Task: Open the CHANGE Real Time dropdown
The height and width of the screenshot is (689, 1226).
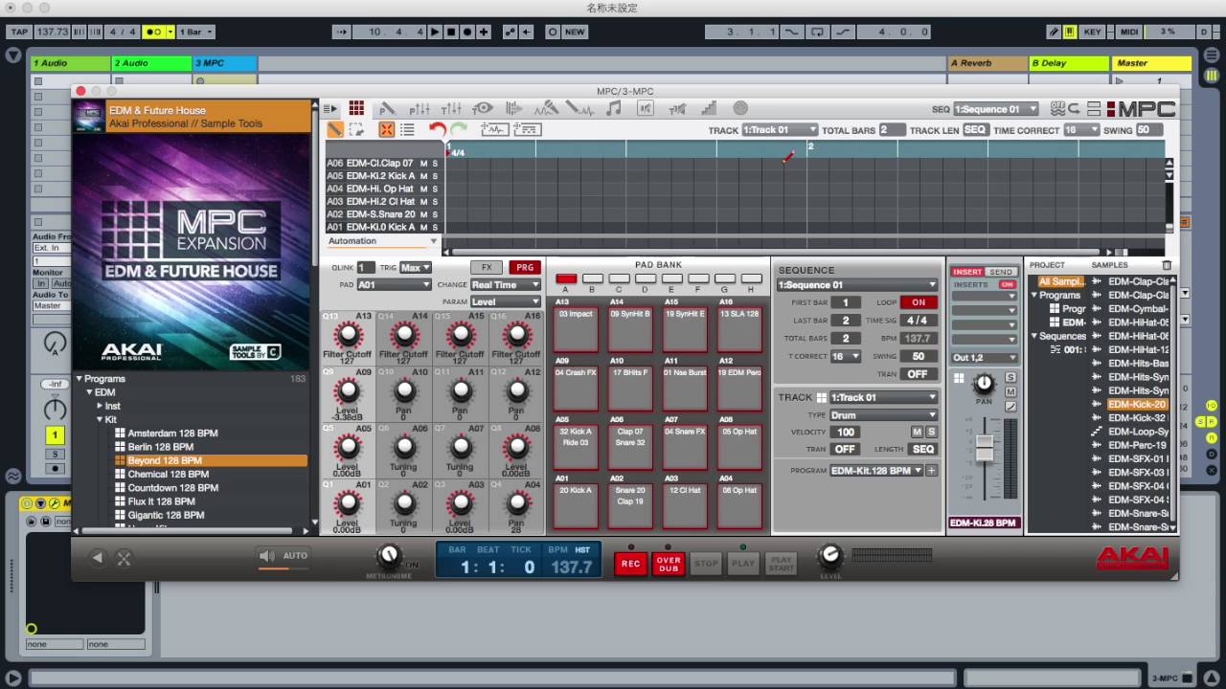Action: [506, 285]
